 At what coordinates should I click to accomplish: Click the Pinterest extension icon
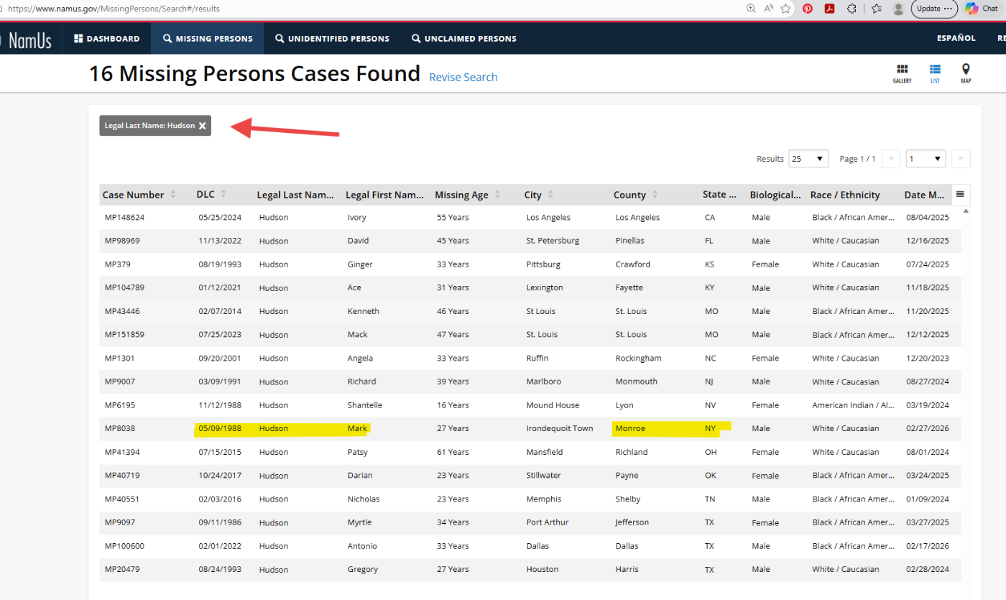tap(808, 9)
